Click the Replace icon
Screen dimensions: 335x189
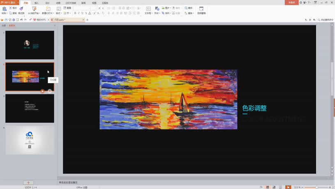[x=186, y=13]
